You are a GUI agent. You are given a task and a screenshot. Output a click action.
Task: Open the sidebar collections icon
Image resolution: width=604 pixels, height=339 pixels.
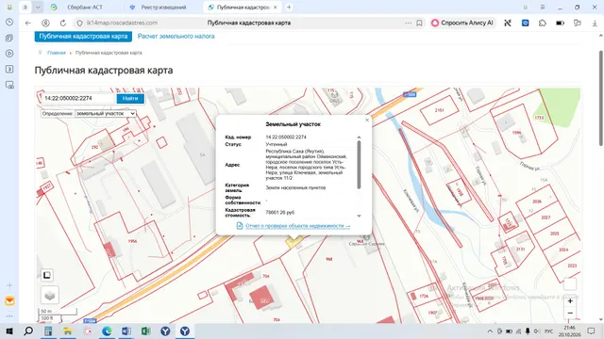[x=9, y=38]
